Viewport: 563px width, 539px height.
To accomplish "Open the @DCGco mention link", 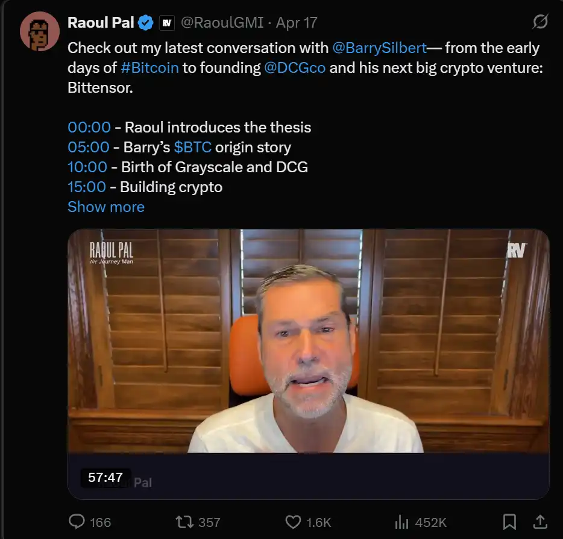I will [x=295, y=67].
